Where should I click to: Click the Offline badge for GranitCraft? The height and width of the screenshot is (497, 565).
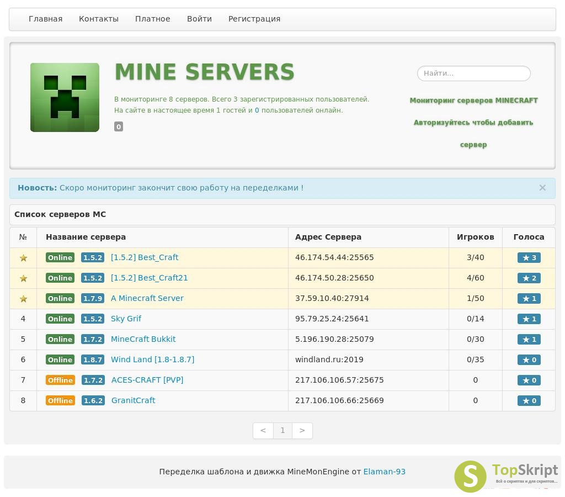(x=60, y=401)
